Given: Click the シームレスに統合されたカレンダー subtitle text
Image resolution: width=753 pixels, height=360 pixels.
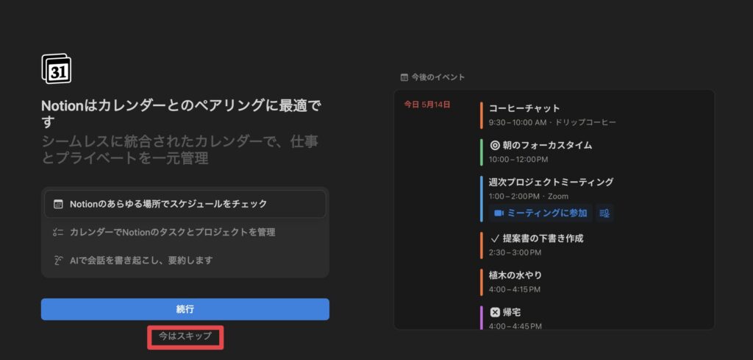Looking at the screenshot, I should point(180,150).
